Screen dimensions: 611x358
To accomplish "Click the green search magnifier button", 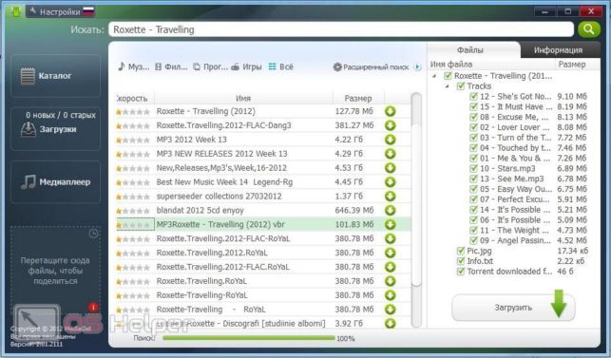I will (588, 29).
